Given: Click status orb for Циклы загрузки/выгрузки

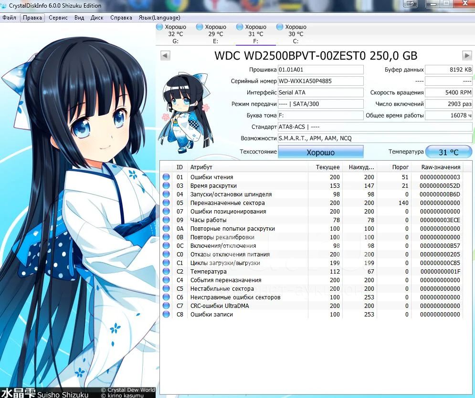Looking at the screenshot, I should click(166, 263).
